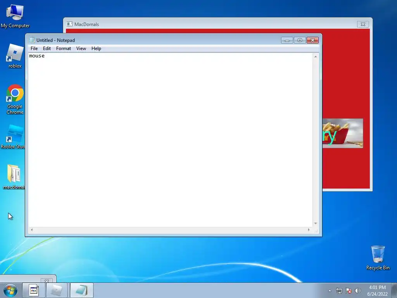Image resolution: width=397 pixels, height=298 pixels.
Task: Close the small window at bottom-left edge
Action: coord(47,281)
